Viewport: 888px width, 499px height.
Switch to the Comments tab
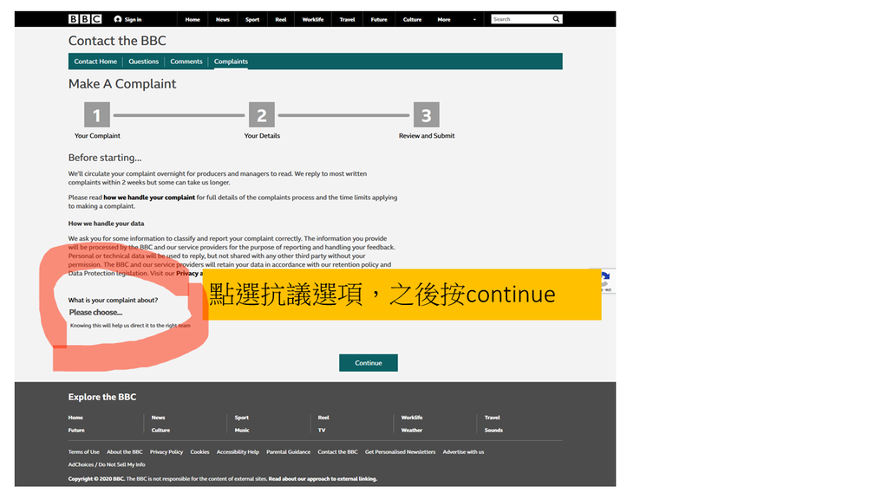pyautogui.click(x=186, y=62)
